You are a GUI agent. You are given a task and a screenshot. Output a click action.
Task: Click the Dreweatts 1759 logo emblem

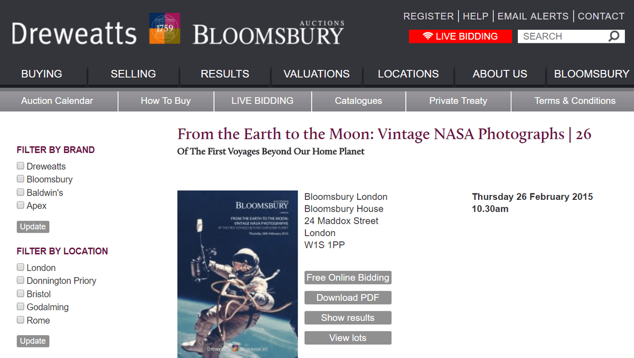[164, 28]
